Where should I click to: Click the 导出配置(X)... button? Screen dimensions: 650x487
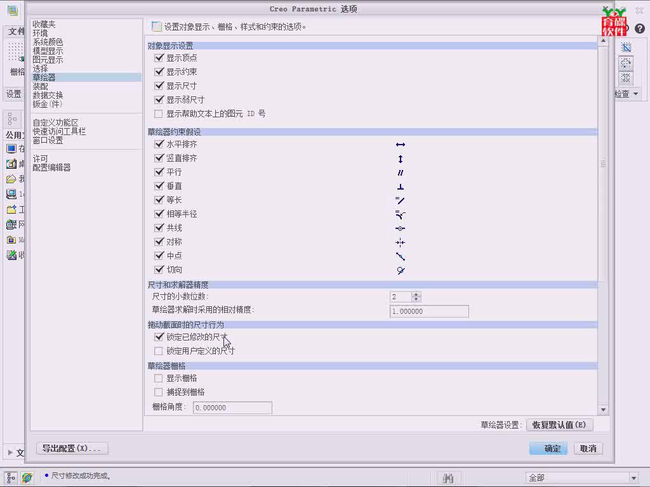click(72, 448)
